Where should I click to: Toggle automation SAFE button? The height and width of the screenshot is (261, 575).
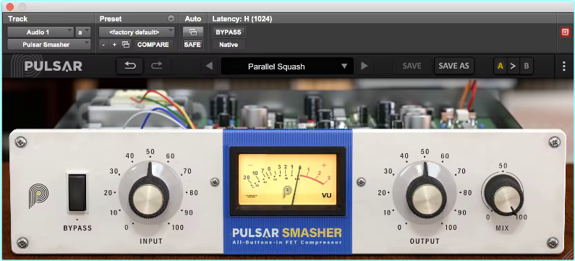(x=193, y=44)
